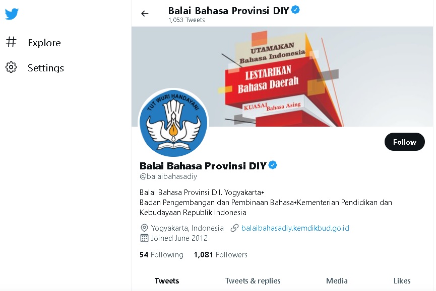Switch to the Media tab
The width and height of the screenshot is (436, 291).
click(x=337, y=281)
